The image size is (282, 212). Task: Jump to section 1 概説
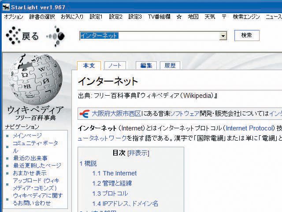click(x=88, y=164)
